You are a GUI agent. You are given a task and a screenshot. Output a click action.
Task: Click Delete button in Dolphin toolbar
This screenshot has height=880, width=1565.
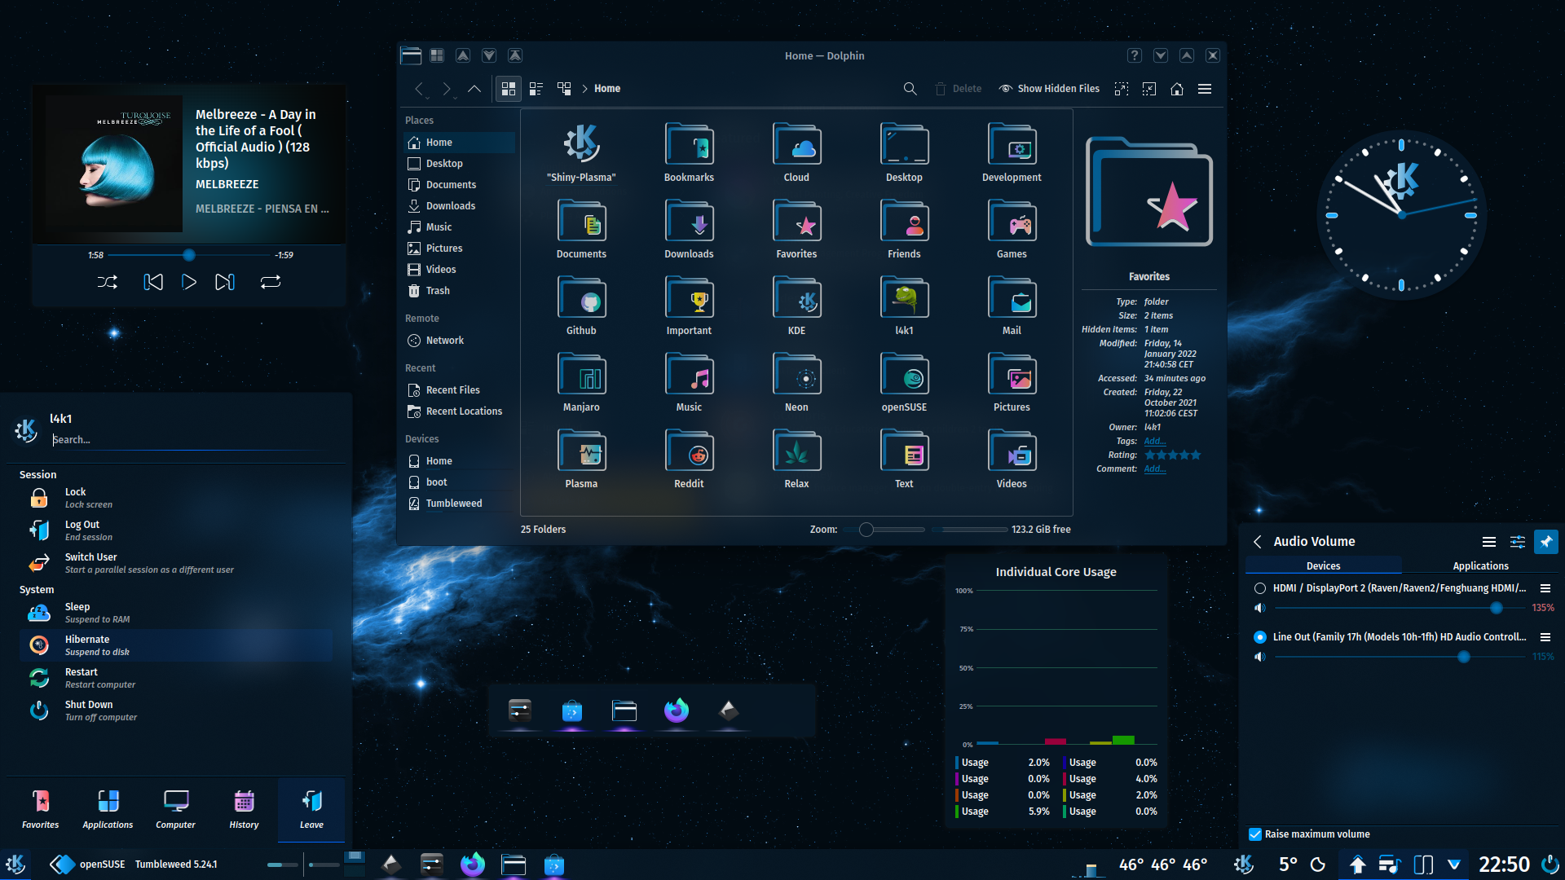(958, 89)
